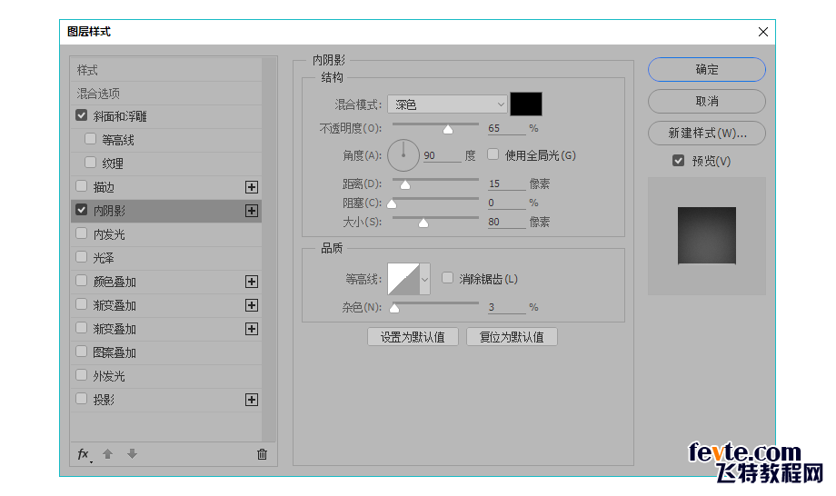The width and height of the screenshot is (836, 496).
Task: Click the 大小 field showing 80
Action: (x=506, y=222)
